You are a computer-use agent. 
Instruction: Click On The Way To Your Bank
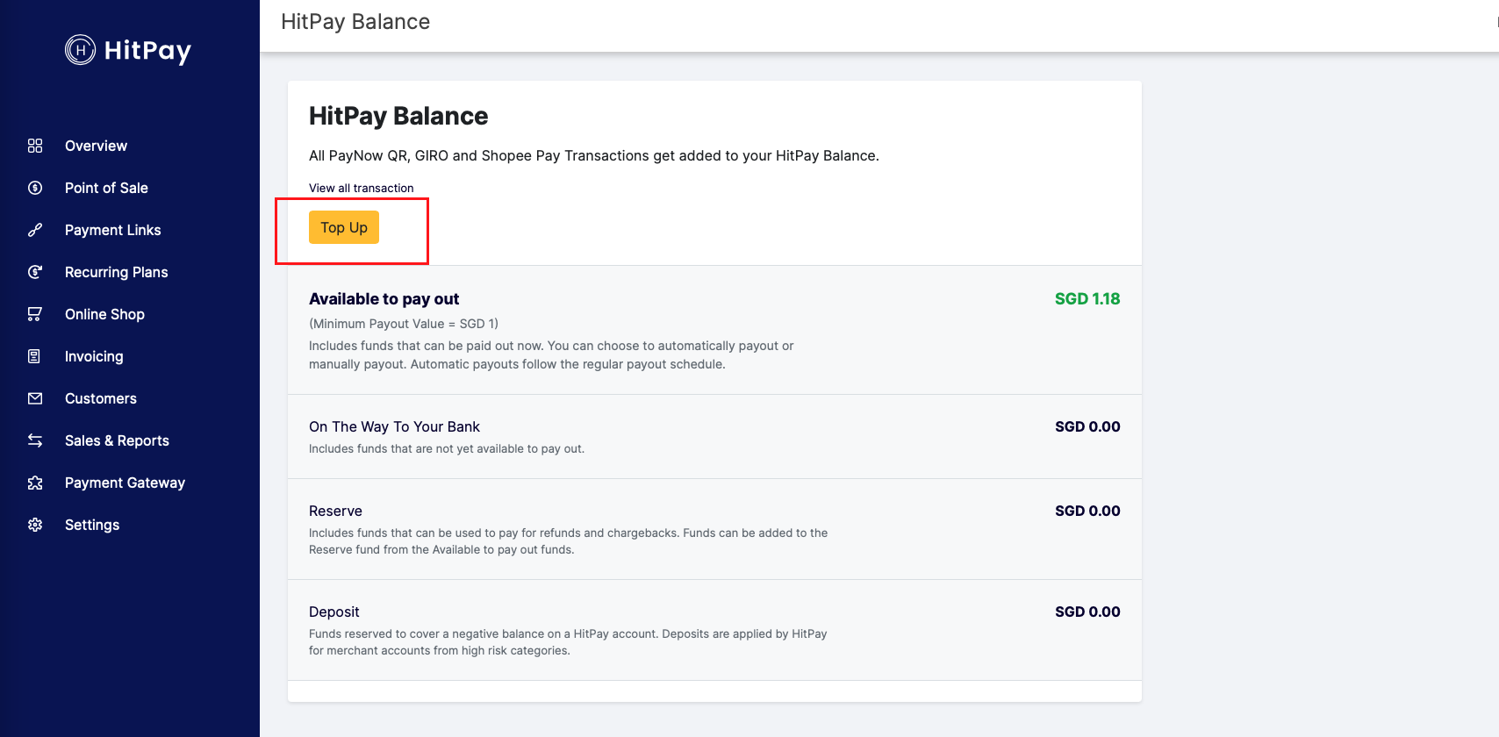394,426
